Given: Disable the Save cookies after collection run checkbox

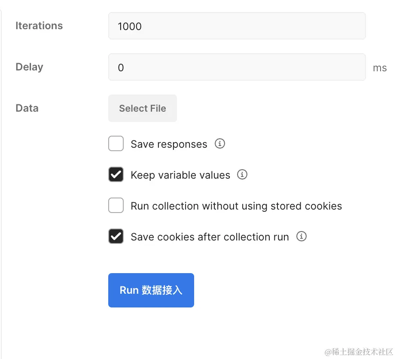Looking at the screenshot, I should (116, 237).
